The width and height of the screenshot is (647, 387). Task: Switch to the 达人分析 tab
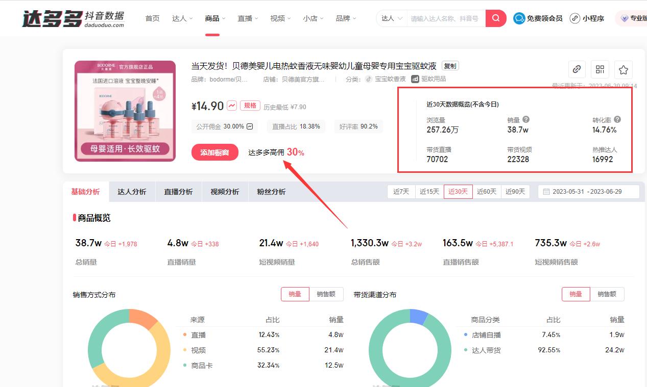(x=132, y=192)
